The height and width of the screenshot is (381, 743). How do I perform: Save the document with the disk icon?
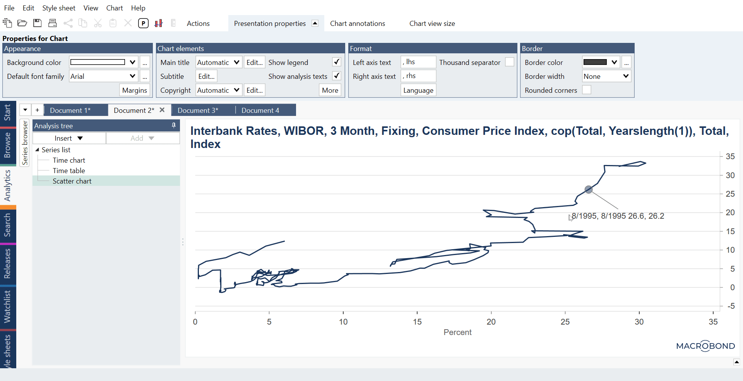coord(37,23)
